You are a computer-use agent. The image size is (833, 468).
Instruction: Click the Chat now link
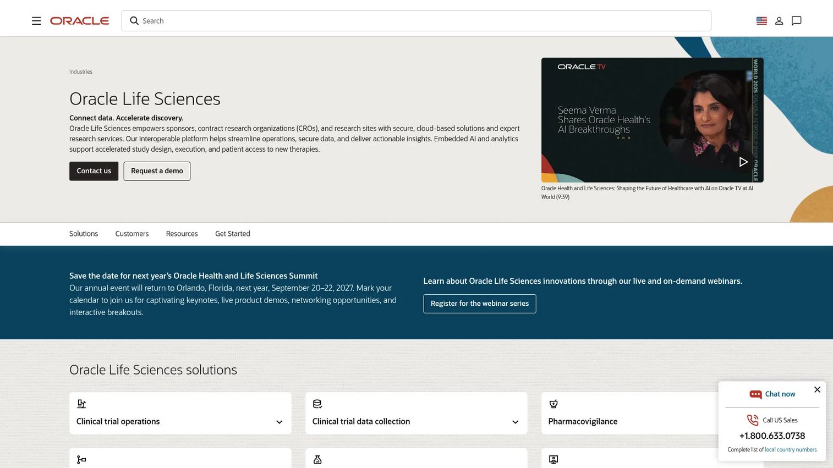tap(780, 394)
